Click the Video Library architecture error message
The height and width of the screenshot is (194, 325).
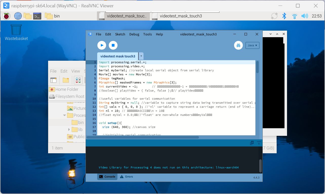click(169, 167)
